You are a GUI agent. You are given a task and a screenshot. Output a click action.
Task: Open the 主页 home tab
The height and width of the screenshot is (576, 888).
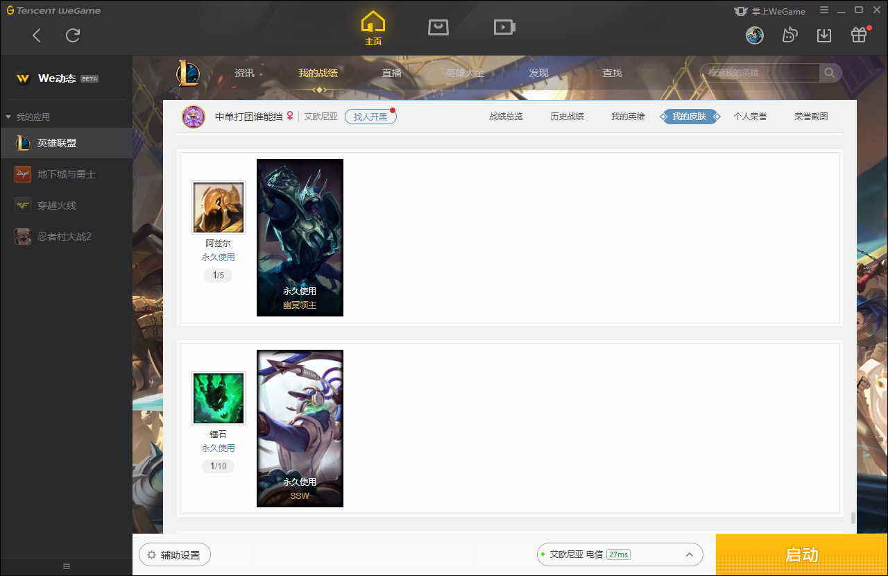[x=373, y=28]
